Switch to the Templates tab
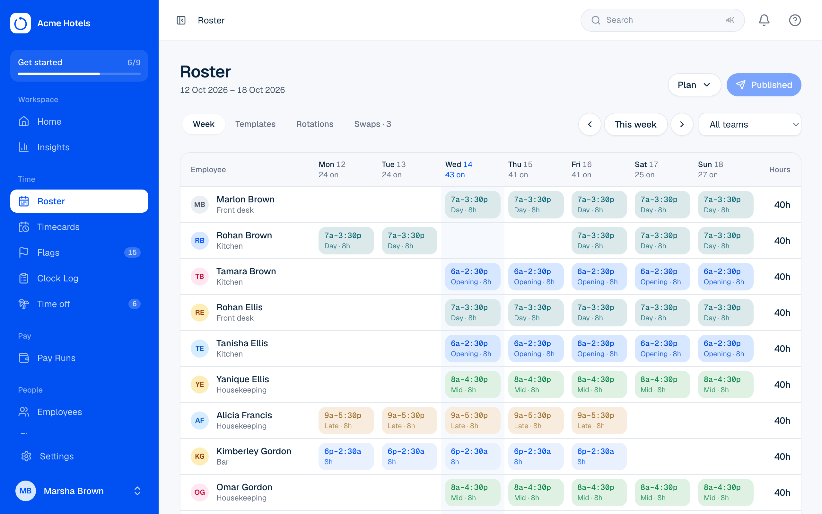 256,124
